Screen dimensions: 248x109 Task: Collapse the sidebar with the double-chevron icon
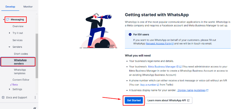point(35,108)
